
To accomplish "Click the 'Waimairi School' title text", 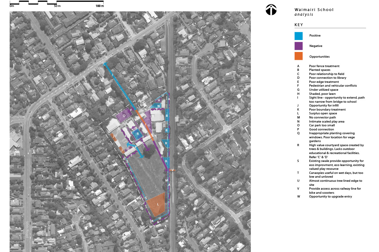I will 314,10.
